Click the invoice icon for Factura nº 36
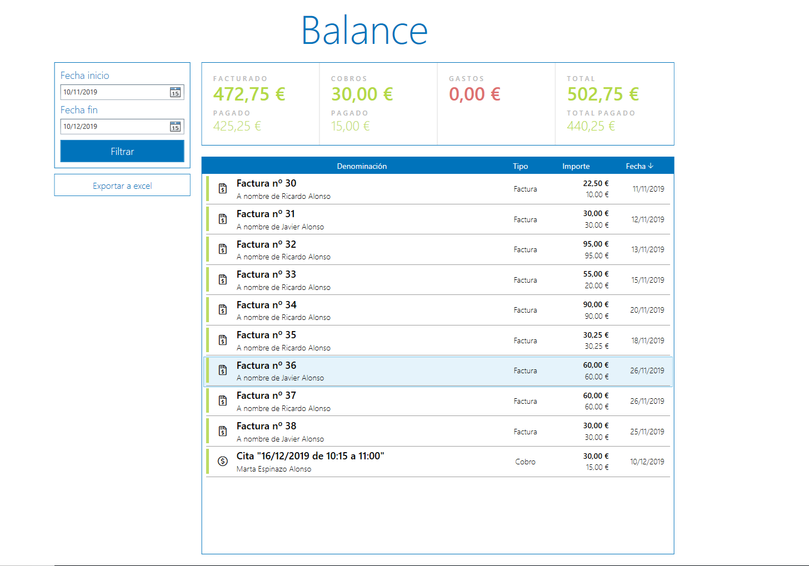The height and width of the screenshot is (566, 809). pyautogui.click(x=223, y=370)
